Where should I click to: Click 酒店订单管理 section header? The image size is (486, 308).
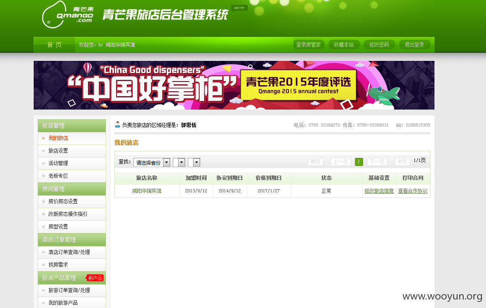click(x=71, y=239)
